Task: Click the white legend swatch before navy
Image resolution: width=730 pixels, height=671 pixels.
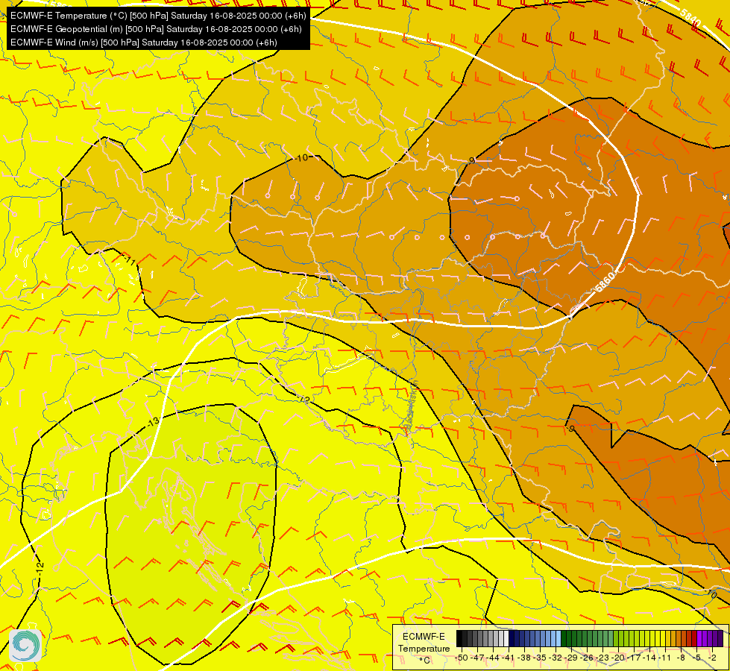Action: (506, 638)
